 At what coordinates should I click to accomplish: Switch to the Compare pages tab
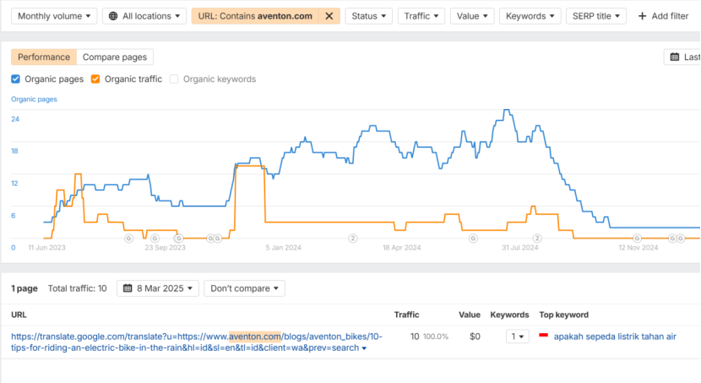click(114, 57)
